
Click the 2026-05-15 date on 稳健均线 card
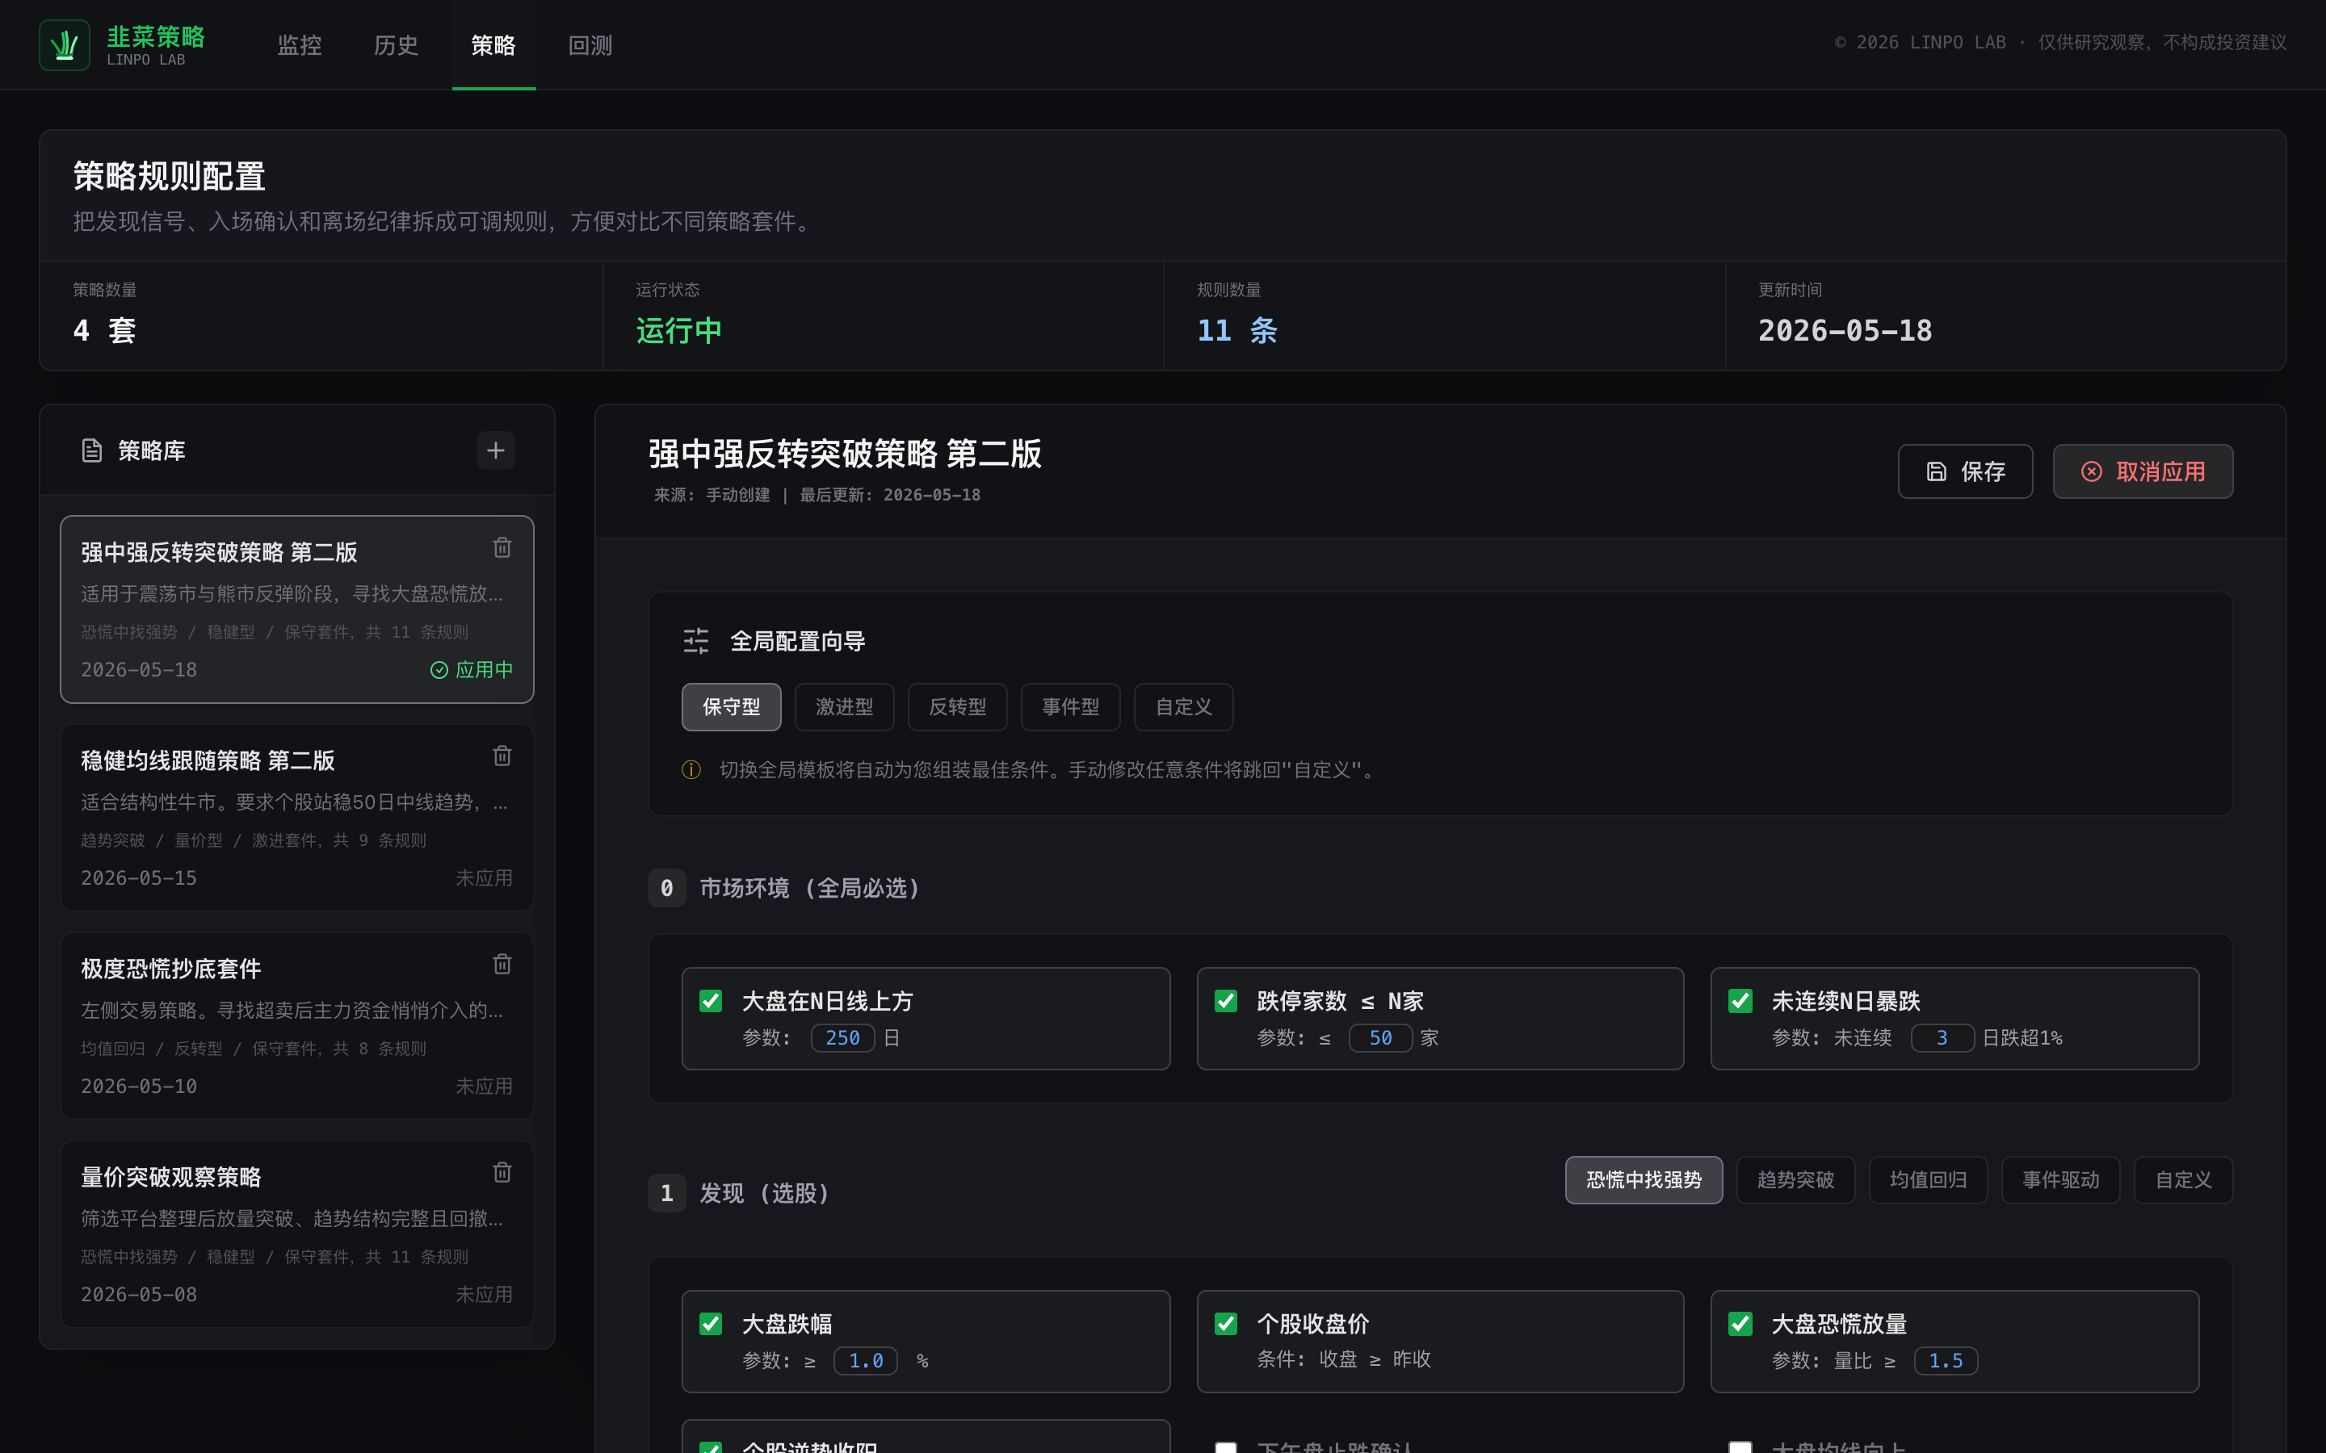138,878
